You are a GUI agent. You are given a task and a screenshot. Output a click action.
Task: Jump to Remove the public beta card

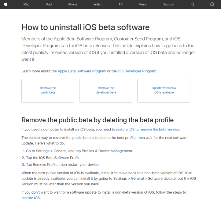pos(48,91)
